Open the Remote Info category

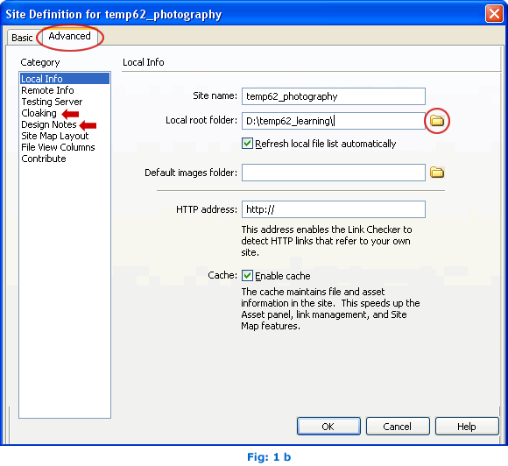click(47, 90)
